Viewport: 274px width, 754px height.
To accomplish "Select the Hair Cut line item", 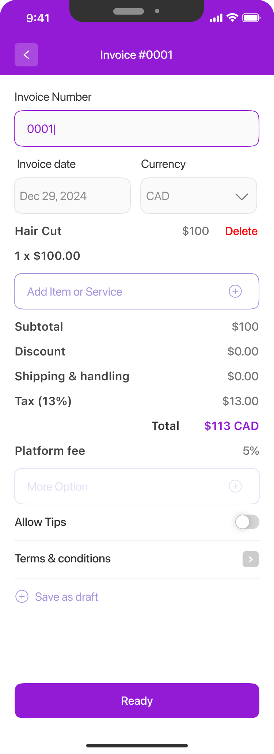I will coord(38,231).
